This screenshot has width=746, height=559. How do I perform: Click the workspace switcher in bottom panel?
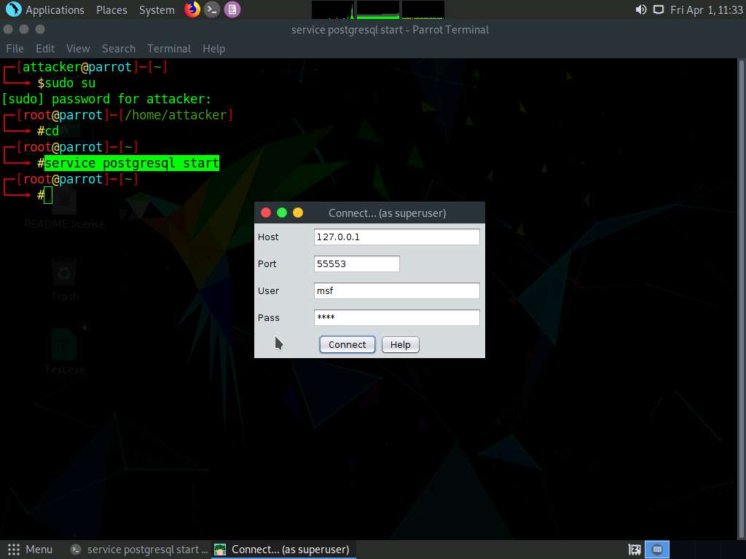click(657, 550)
